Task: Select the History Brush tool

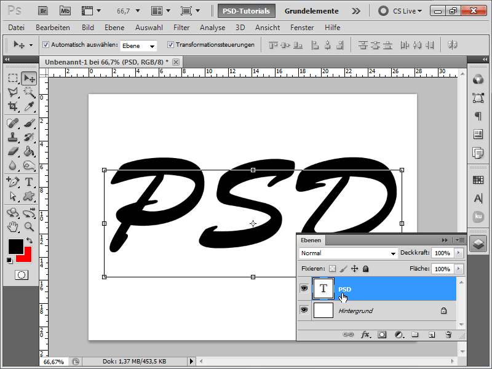Action: click(29, 137)
